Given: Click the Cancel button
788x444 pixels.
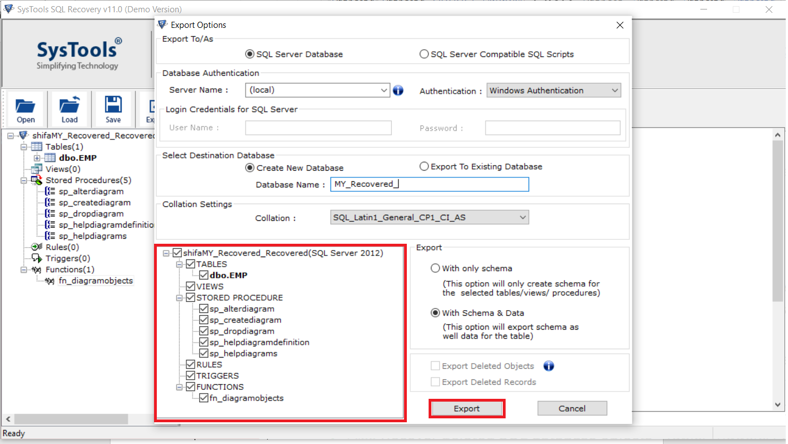Looking at the screenshot, I should click(572, 408).
